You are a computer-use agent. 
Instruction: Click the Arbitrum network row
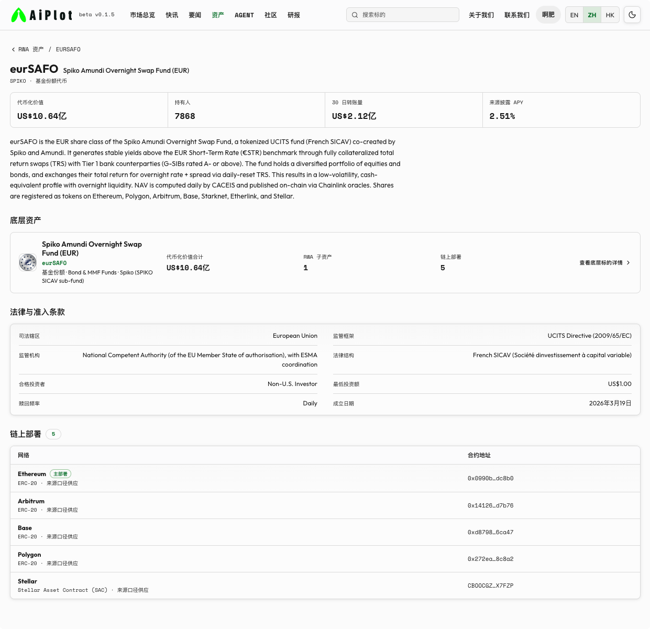325,505
